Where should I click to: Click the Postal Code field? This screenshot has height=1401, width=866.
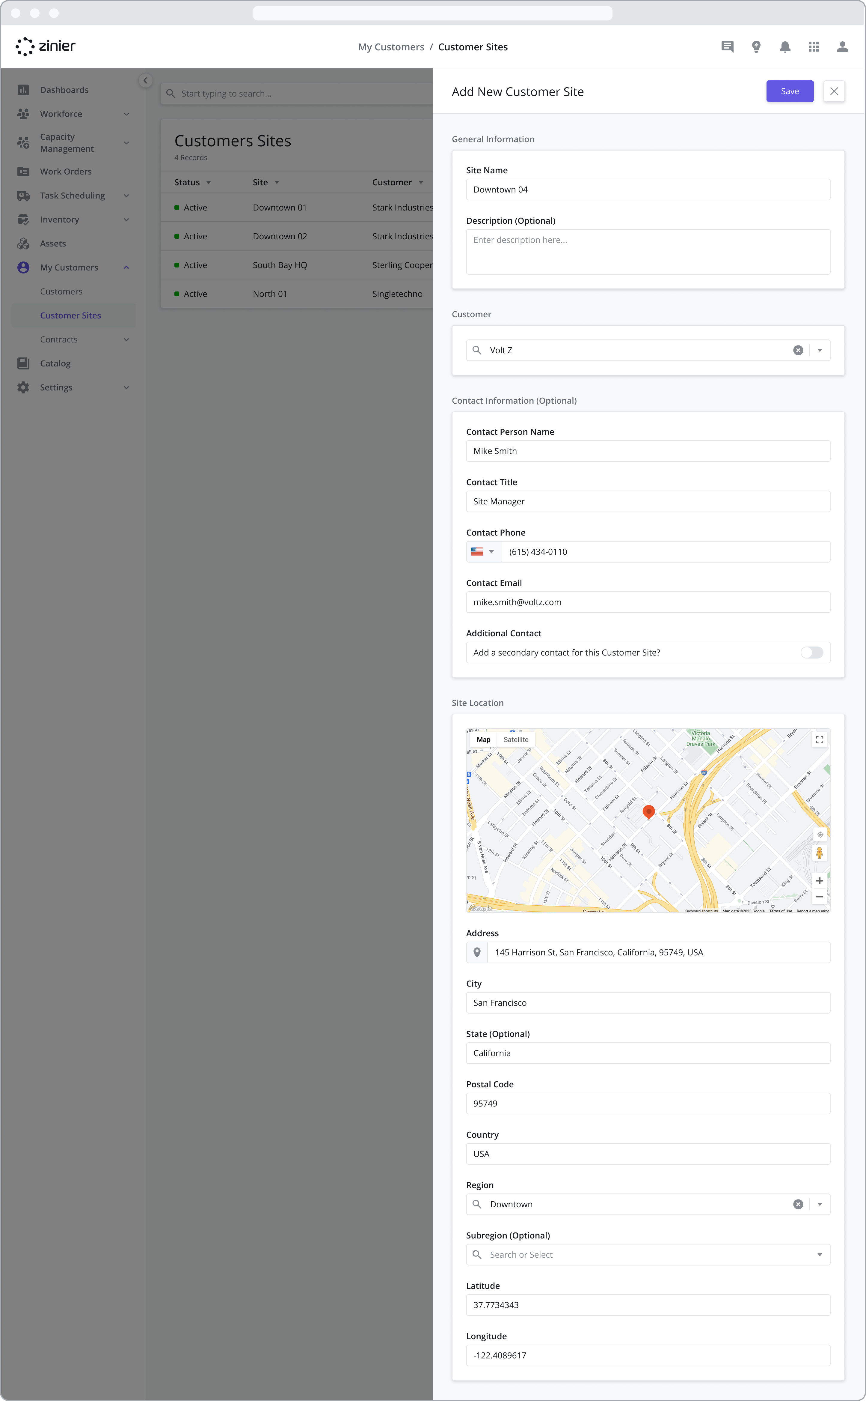coord(648,1104)
